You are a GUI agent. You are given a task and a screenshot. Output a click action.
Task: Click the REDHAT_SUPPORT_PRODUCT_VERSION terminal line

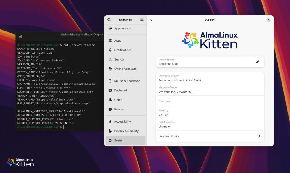click(46, 123)
